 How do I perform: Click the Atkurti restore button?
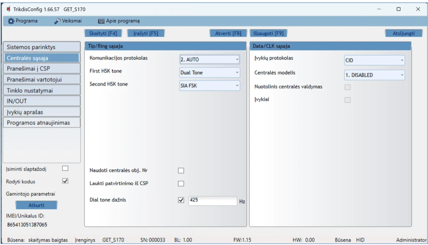click(x=36, y=205)
